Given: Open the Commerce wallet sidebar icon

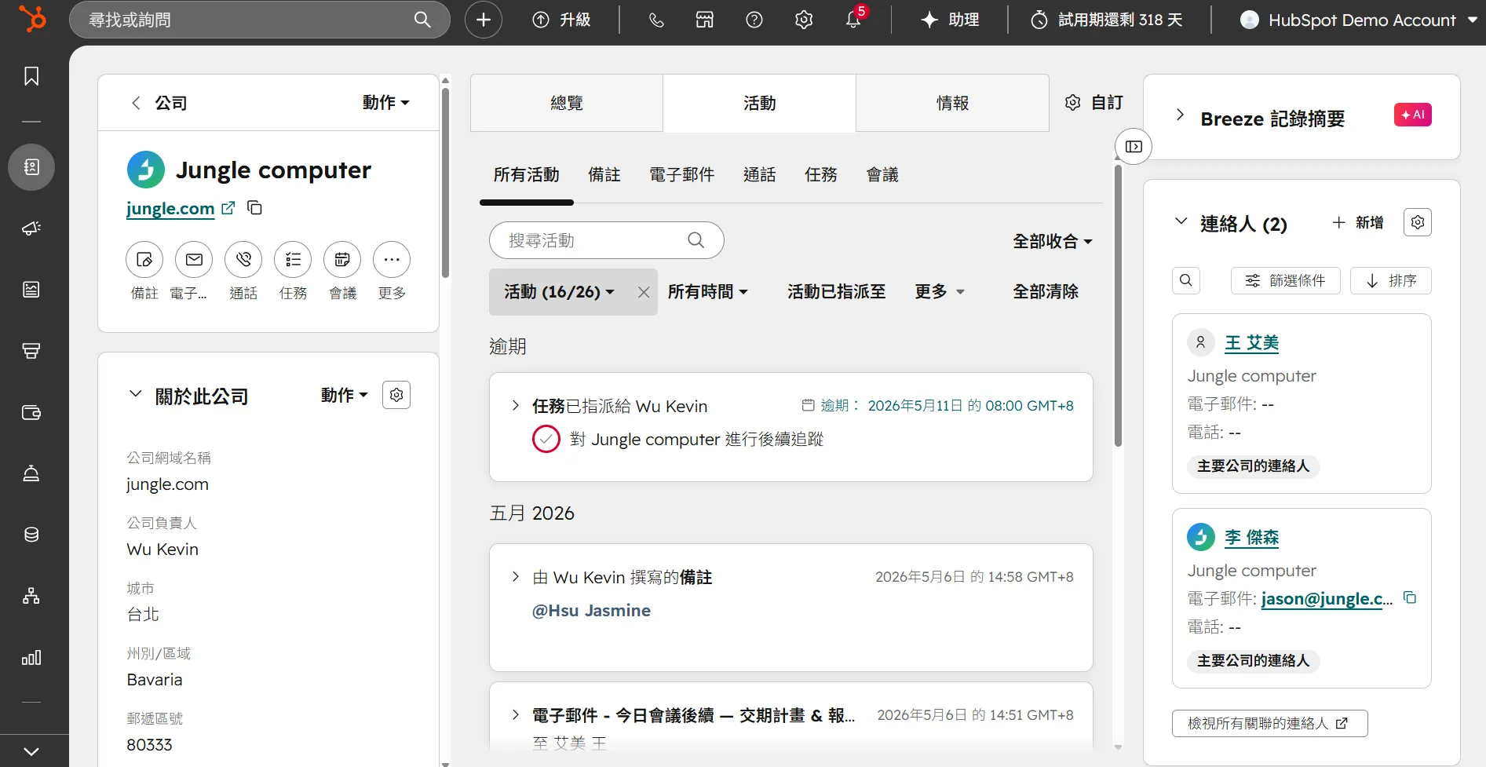Looking at the screenshot, I should (31, 412).
